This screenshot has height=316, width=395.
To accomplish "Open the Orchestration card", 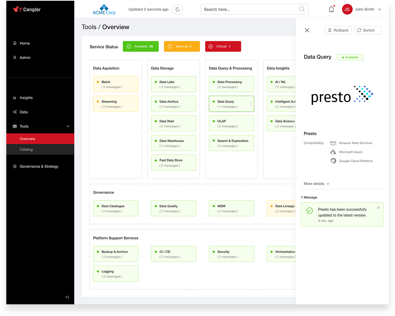I will (x=281, y=254).
